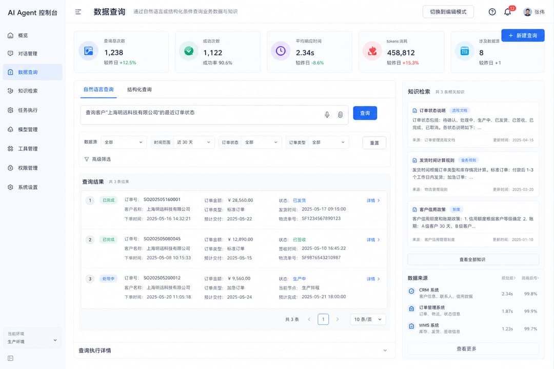Toggle the sidebar menu hamburger icon
The width and height of the screenshot is (554, 369).
[x=78, y=12]
